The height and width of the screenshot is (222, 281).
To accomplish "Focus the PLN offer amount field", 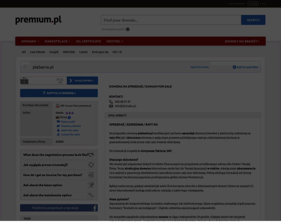I will click(47, 81).
